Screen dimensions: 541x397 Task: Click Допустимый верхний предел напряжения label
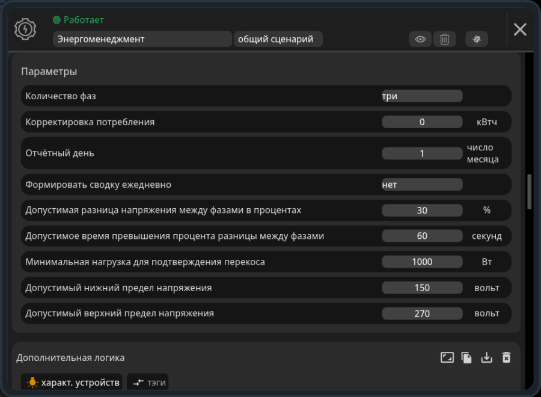[x=120, y=313]
